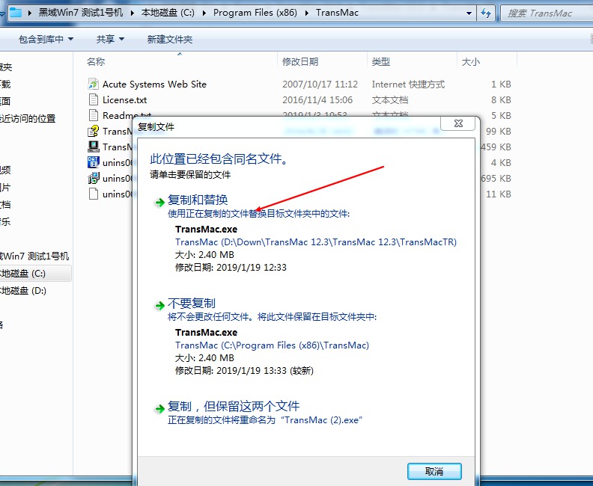The height and width of the screenshot is (486, 593).
Task: Open the 共享 dropdown menu
Action: coord(110,39)
